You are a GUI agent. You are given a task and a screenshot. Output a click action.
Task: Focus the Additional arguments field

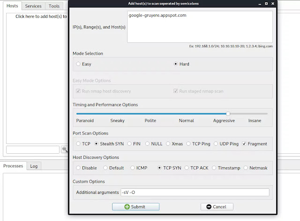pyautogui.click(x=195, y=192)
